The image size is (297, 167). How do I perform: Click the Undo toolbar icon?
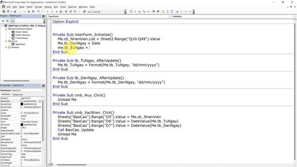click(x=39, y=12)
